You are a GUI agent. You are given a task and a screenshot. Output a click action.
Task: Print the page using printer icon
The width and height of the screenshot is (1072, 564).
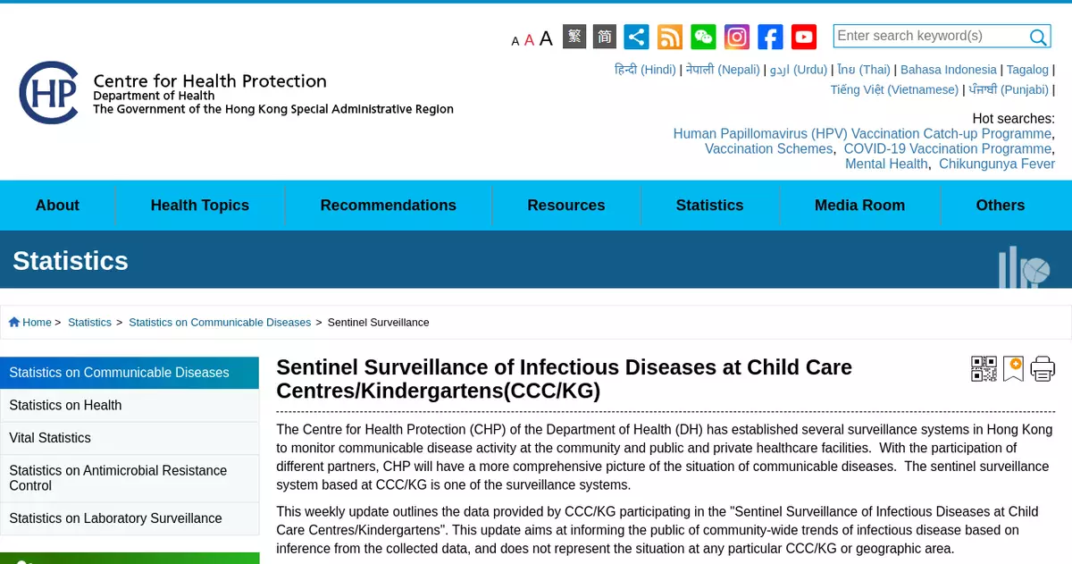pos(1043,368)
